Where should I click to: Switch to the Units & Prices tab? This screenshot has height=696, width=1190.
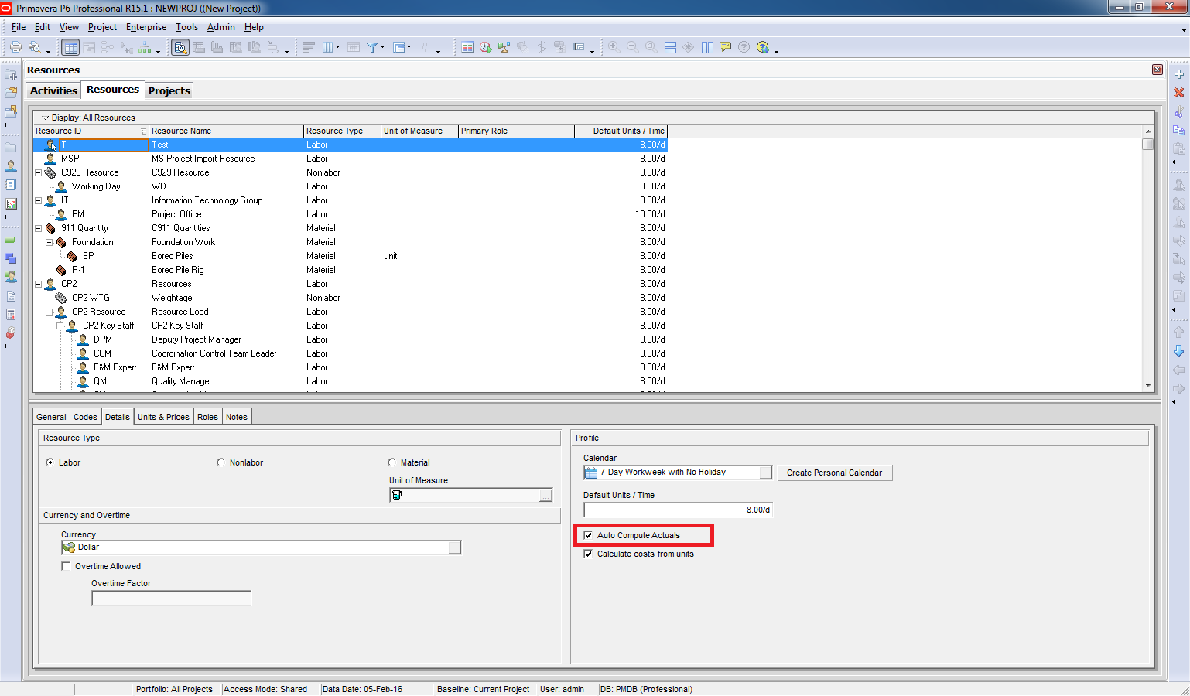pos(163,417)
